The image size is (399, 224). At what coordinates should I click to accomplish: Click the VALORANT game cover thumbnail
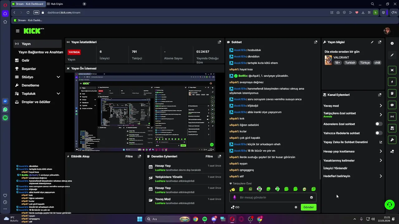(328, 60)
